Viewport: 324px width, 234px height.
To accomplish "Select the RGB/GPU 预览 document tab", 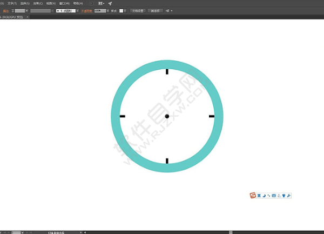I will click(x=12, y=17).
